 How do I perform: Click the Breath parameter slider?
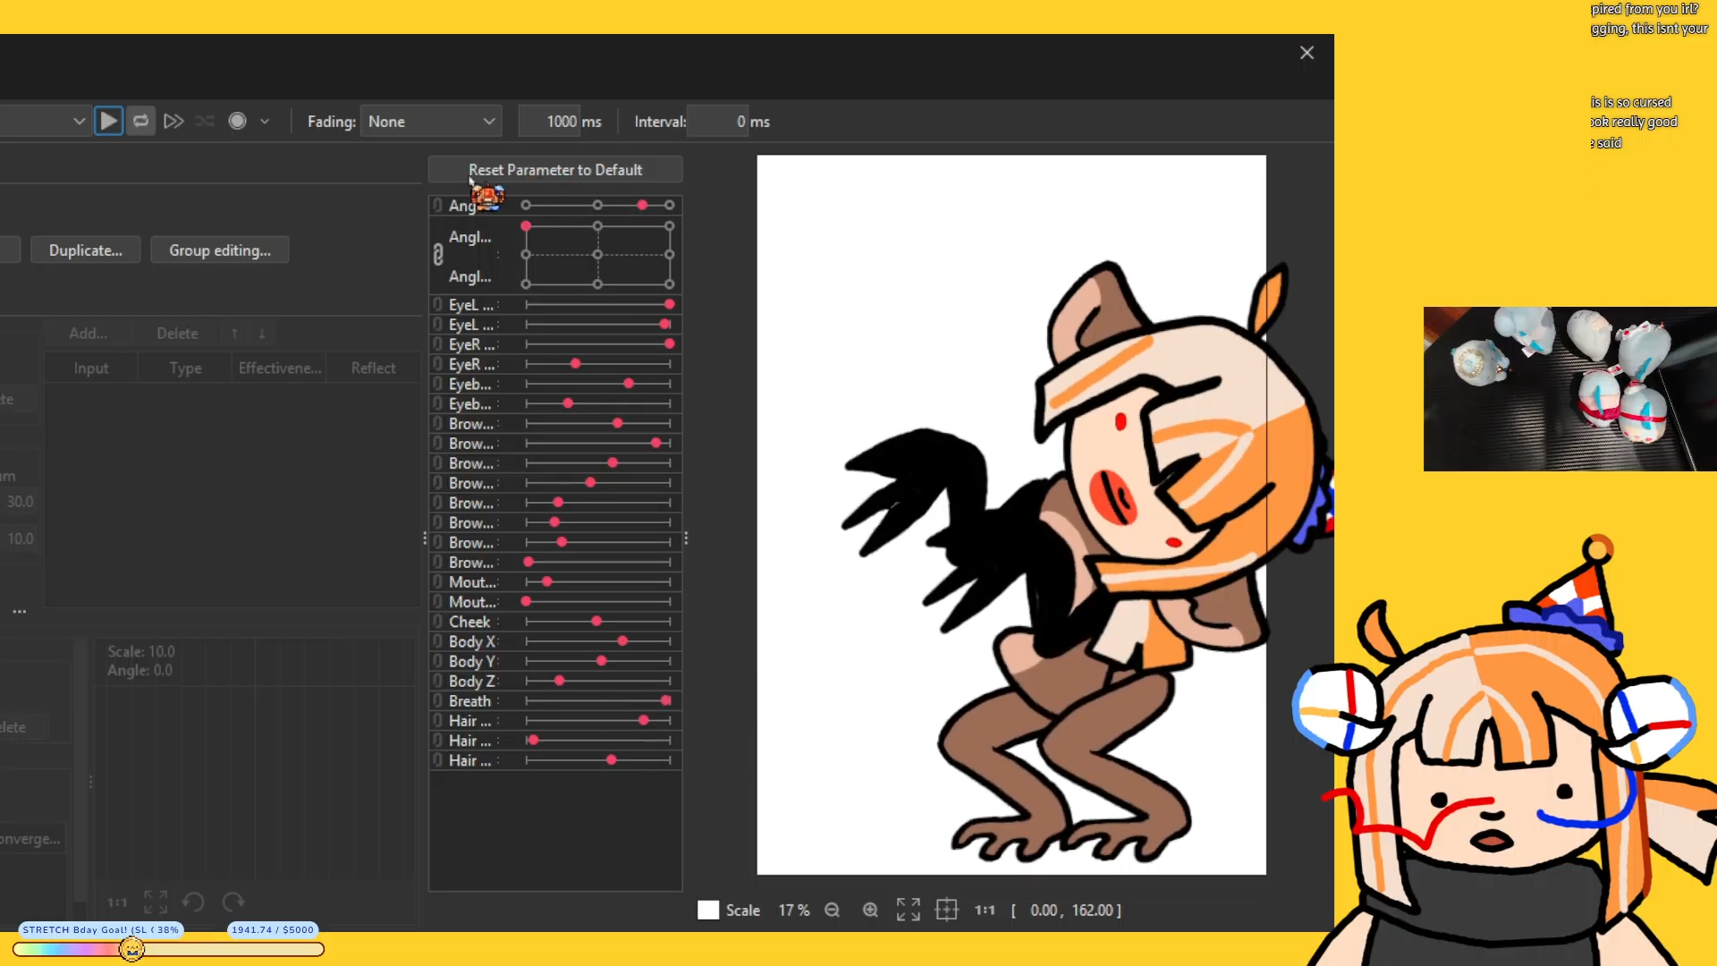click(x=597, y=701)
